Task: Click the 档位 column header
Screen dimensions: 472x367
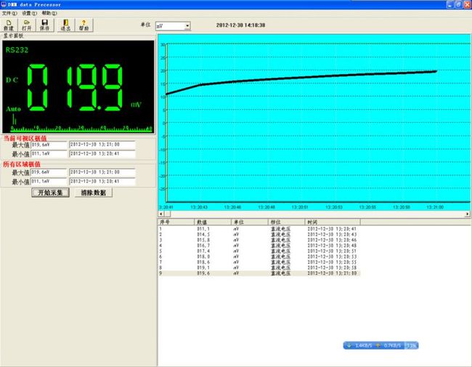Action: point(286,222)
